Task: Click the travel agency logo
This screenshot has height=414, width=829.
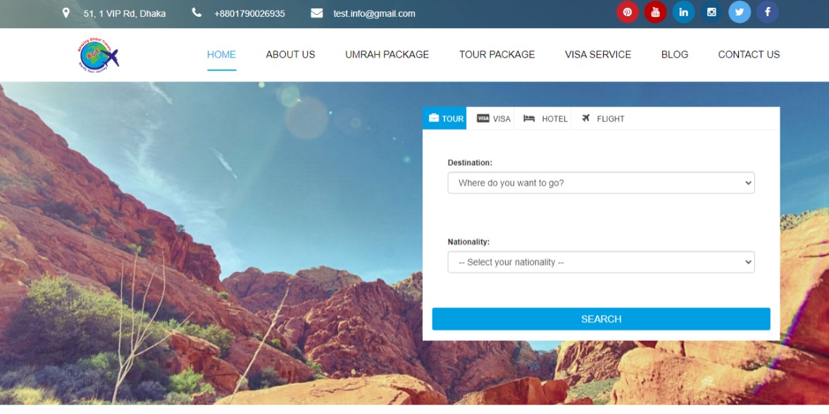Action: coord(99,55)
